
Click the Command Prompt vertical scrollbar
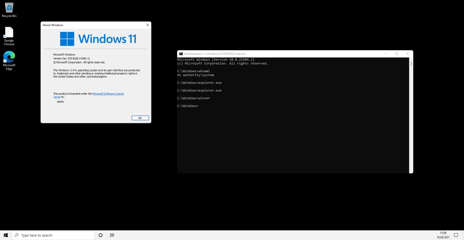[x=411, y=115]
